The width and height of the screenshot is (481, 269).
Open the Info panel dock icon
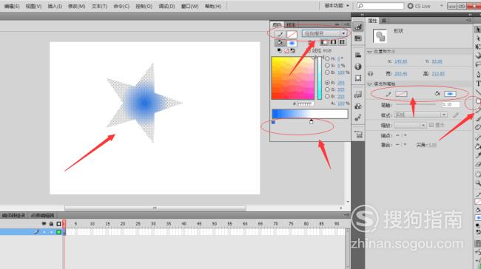point(358,67)
